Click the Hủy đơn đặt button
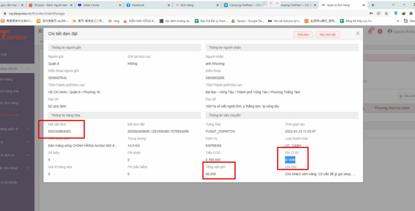 tap(327, 35)
